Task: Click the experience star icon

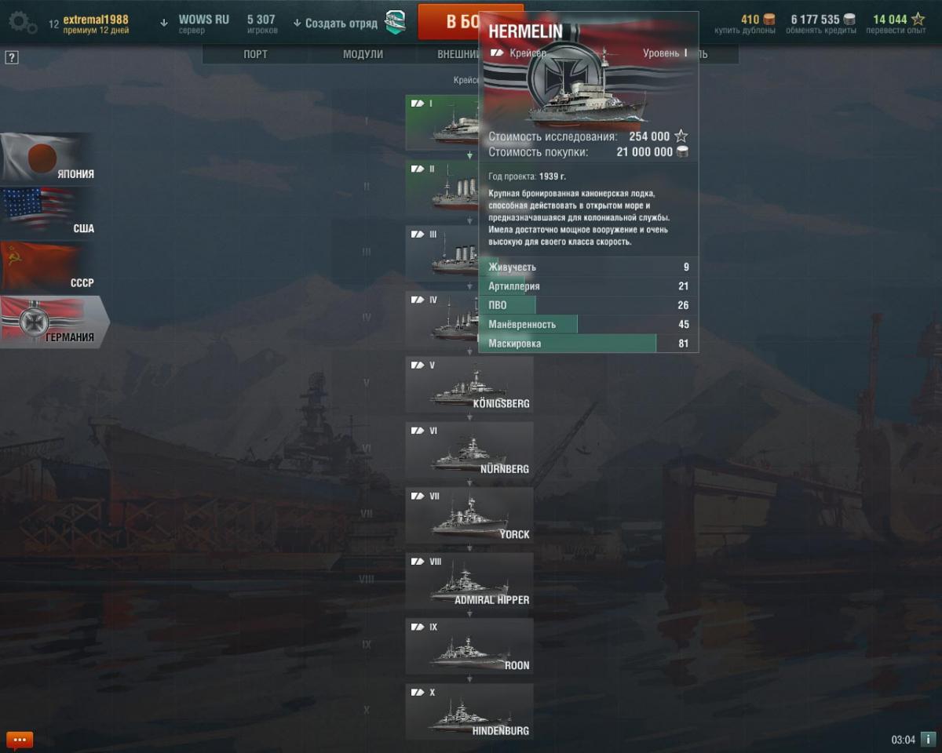Action: tap(918, 20)
